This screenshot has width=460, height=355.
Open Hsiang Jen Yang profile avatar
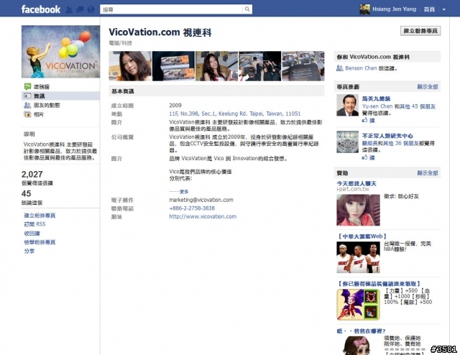(x=364, y=9)
